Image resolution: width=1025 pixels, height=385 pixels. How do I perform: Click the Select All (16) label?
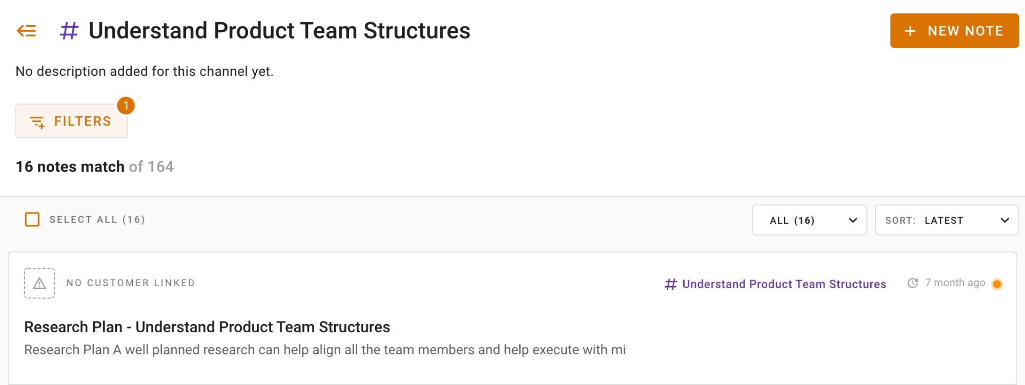coord(97,220)
